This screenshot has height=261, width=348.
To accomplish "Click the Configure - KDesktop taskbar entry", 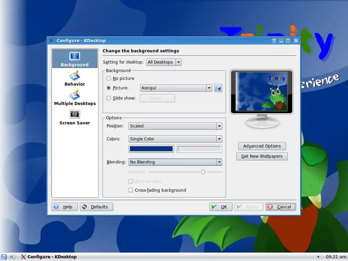I will (49, 257).
